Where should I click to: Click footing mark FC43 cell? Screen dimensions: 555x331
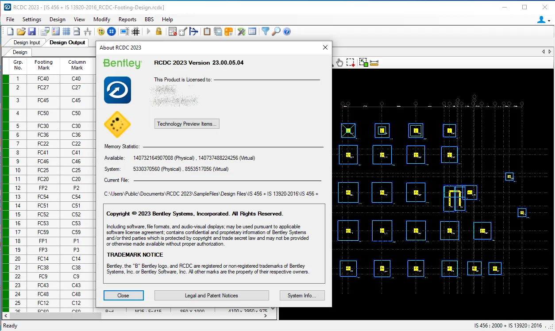43,285
